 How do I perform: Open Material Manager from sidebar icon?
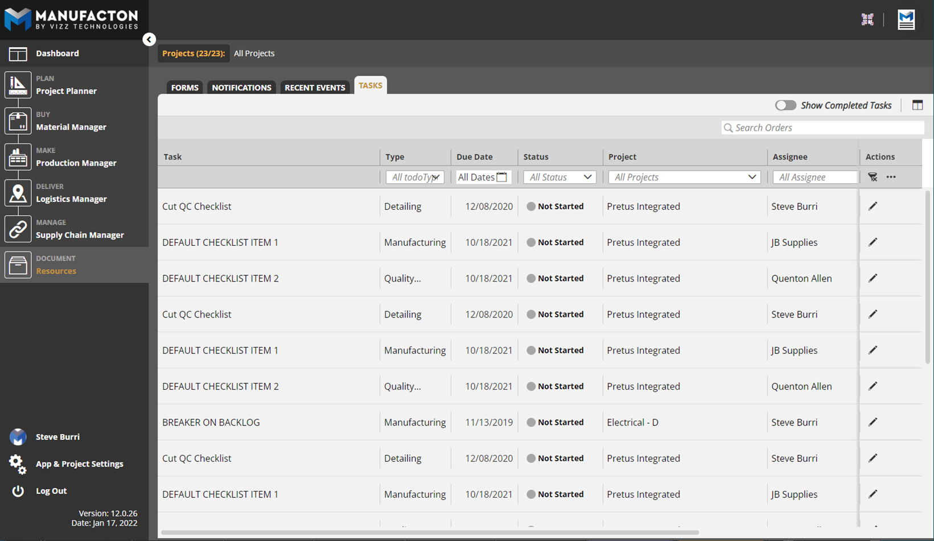18,121
